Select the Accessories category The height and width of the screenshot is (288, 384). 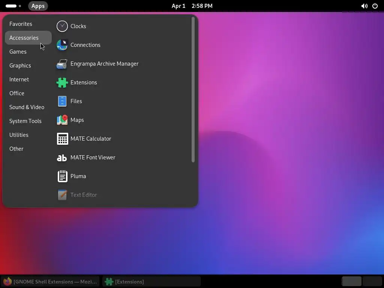click(28, 38)
